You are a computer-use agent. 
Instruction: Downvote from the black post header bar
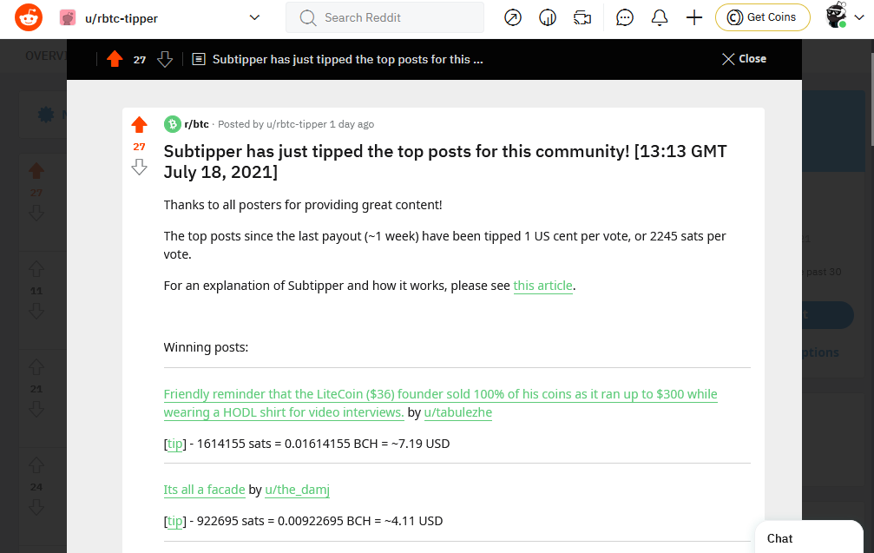(165, 59)
